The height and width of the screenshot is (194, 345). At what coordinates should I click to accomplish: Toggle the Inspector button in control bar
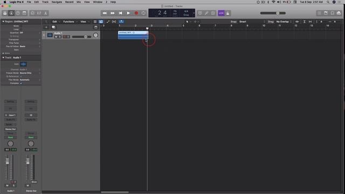[x=11, y=13]
